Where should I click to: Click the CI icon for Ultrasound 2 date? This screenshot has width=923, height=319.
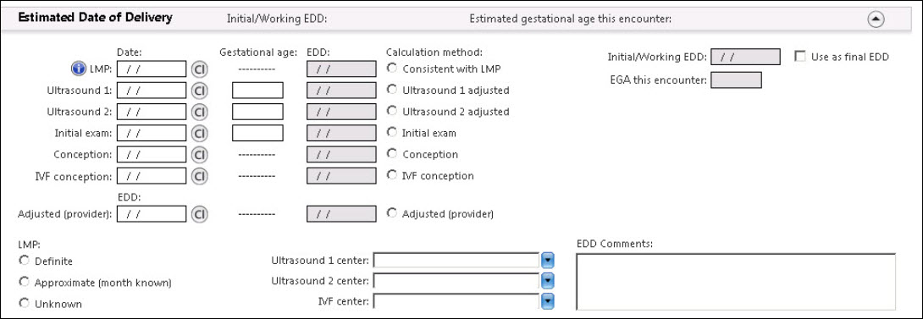point(200,112)
